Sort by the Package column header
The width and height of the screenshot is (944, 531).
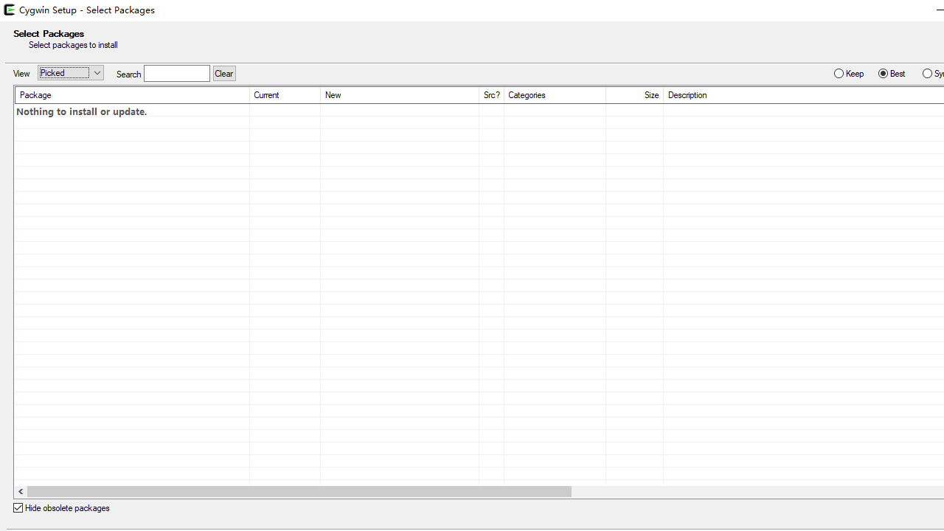point(132,95)
